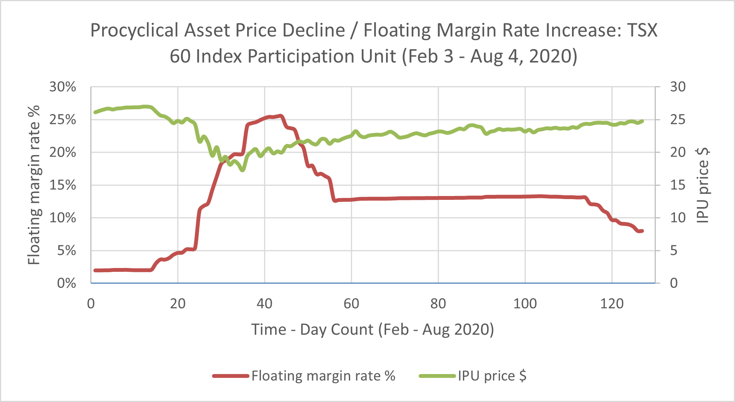Click the red line's peak near day 44
Viewport: 735px width, 402px height.
pos(281,116)
